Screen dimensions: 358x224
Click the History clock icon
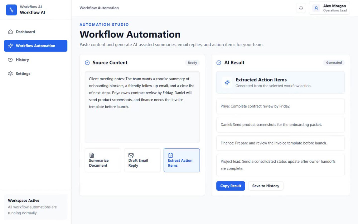coord(10,59)
